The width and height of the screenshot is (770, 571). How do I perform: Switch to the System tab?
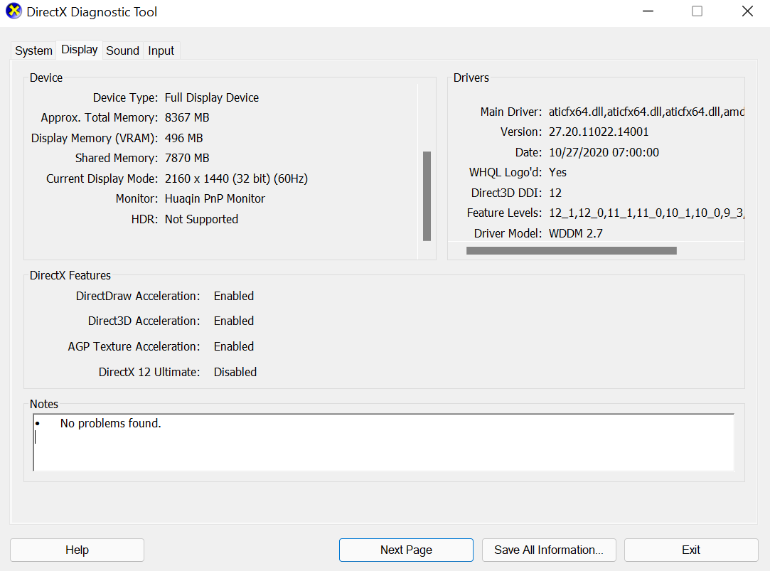point(33,50)
